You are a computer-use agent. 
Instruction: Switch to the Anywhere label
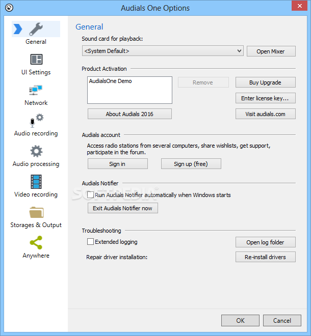coord(36,256)
